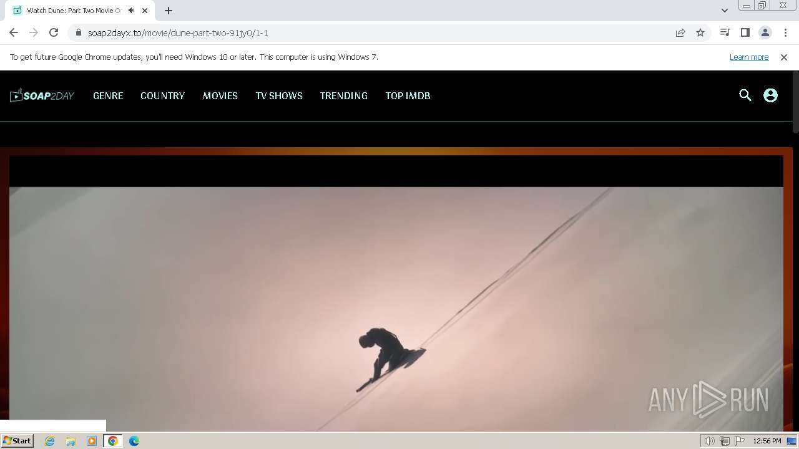Click the Soap2Day logo
Screen dimensions: 799x449
point(42,95)
